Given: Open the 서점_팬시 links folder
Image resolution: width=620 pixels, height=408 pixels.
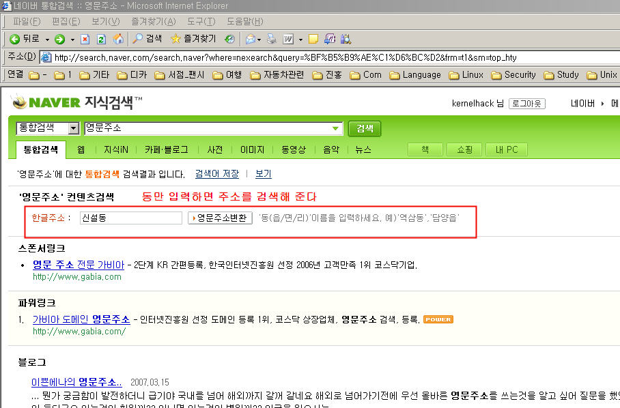Looking at the screenshot, I should [x=180, y=74].
